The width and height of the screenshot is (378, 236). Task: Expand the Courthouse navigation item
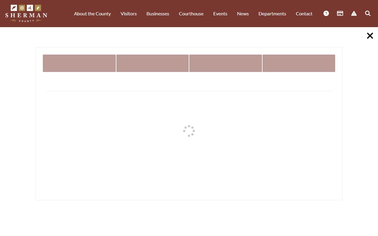[x=191, y=14]
